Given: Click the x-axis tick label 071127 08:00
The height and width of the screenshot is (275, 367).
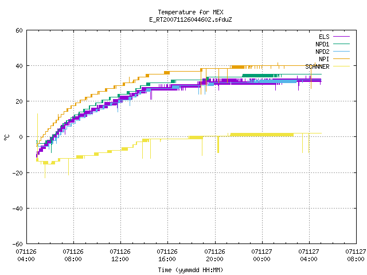Looking at the screenshot, I should coord(356,256).
